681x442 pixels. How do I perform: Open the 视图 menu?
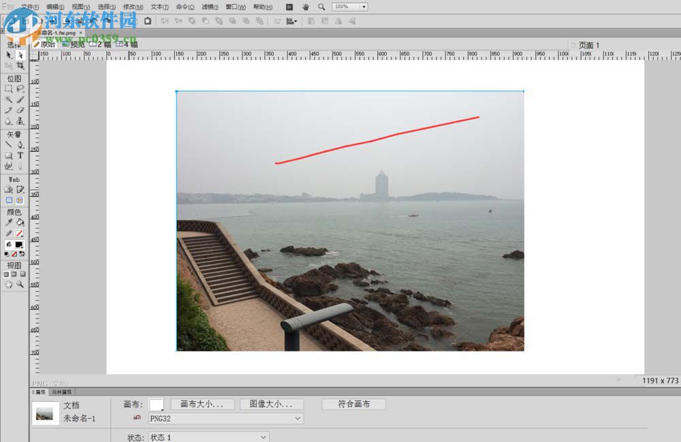pyautogui.click(x=81, y=7)
